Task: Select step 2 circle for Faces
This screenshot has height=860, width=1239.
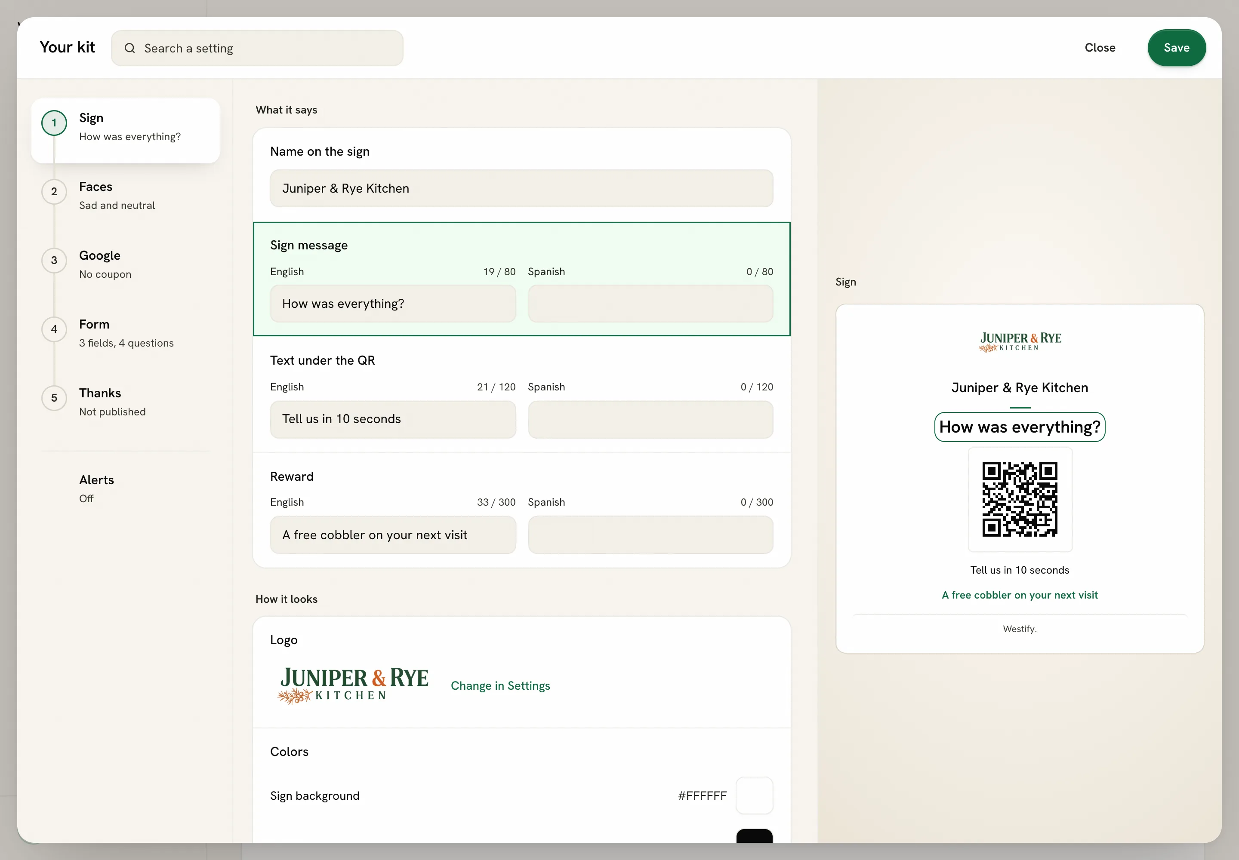Action: 54,192
